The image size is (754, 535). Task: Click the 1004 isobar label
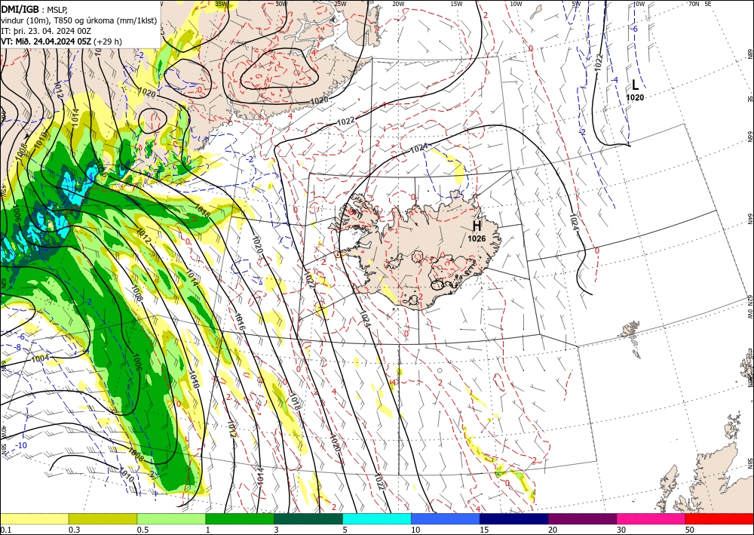pyautogui.click(x=40, y=358)
